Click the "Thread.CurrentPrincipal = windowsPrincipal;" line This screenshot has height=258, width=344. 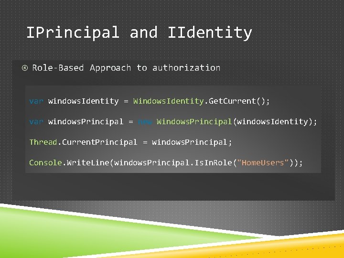point(130,142)
